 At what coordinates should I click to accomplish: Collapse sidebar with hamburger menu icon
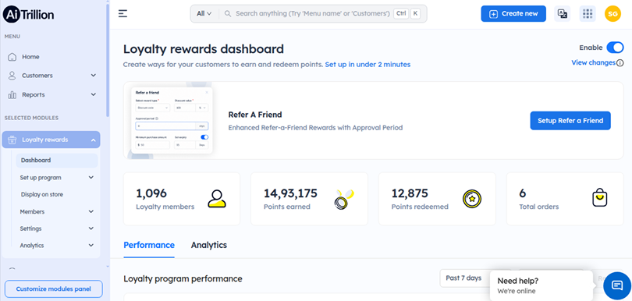(123, 14)
